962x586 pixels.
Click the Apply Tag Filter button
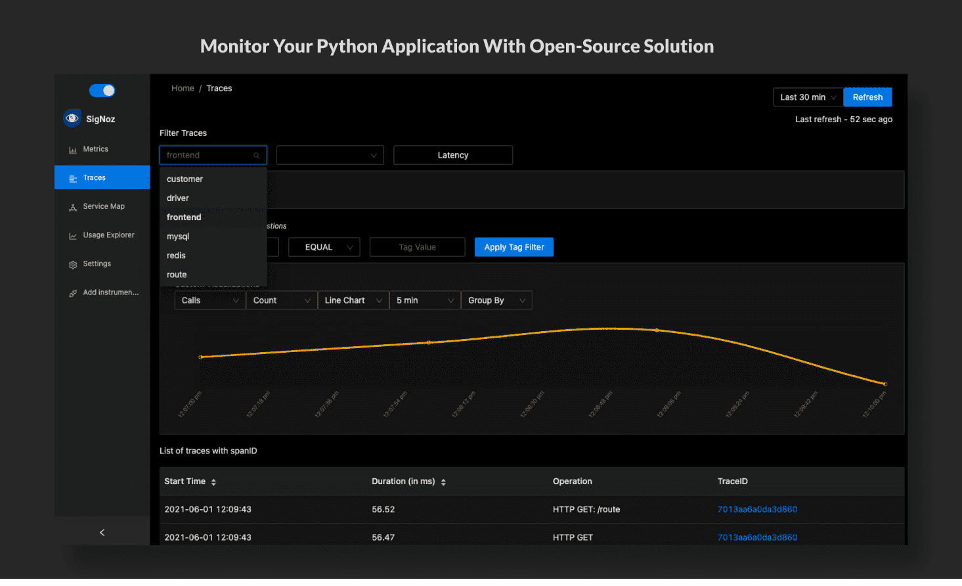(514, 247)
